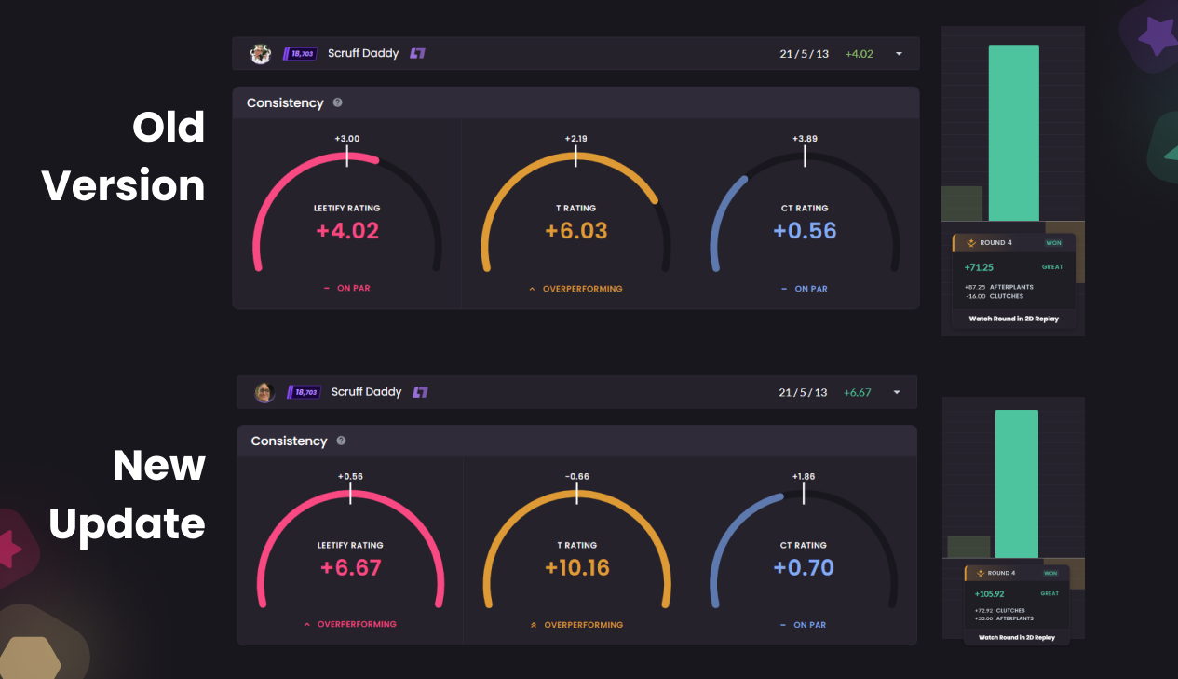
Task: Click the player avatar beside the +4.02 row
Action: coord(261,54)
